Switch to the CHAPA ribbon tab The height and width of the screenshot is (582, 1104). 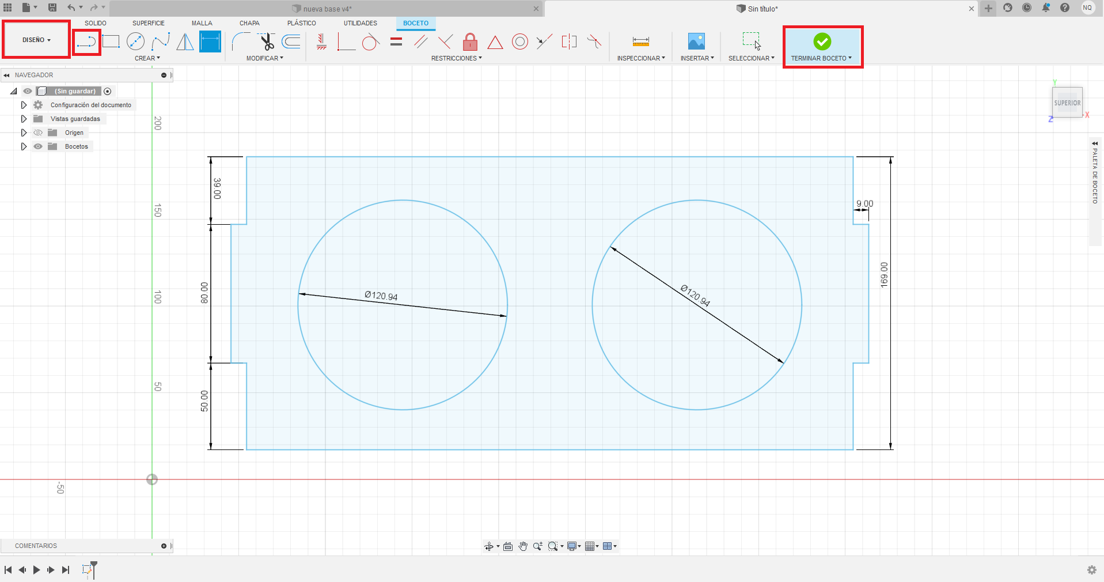pyautogui.click(x=249, y=23)
